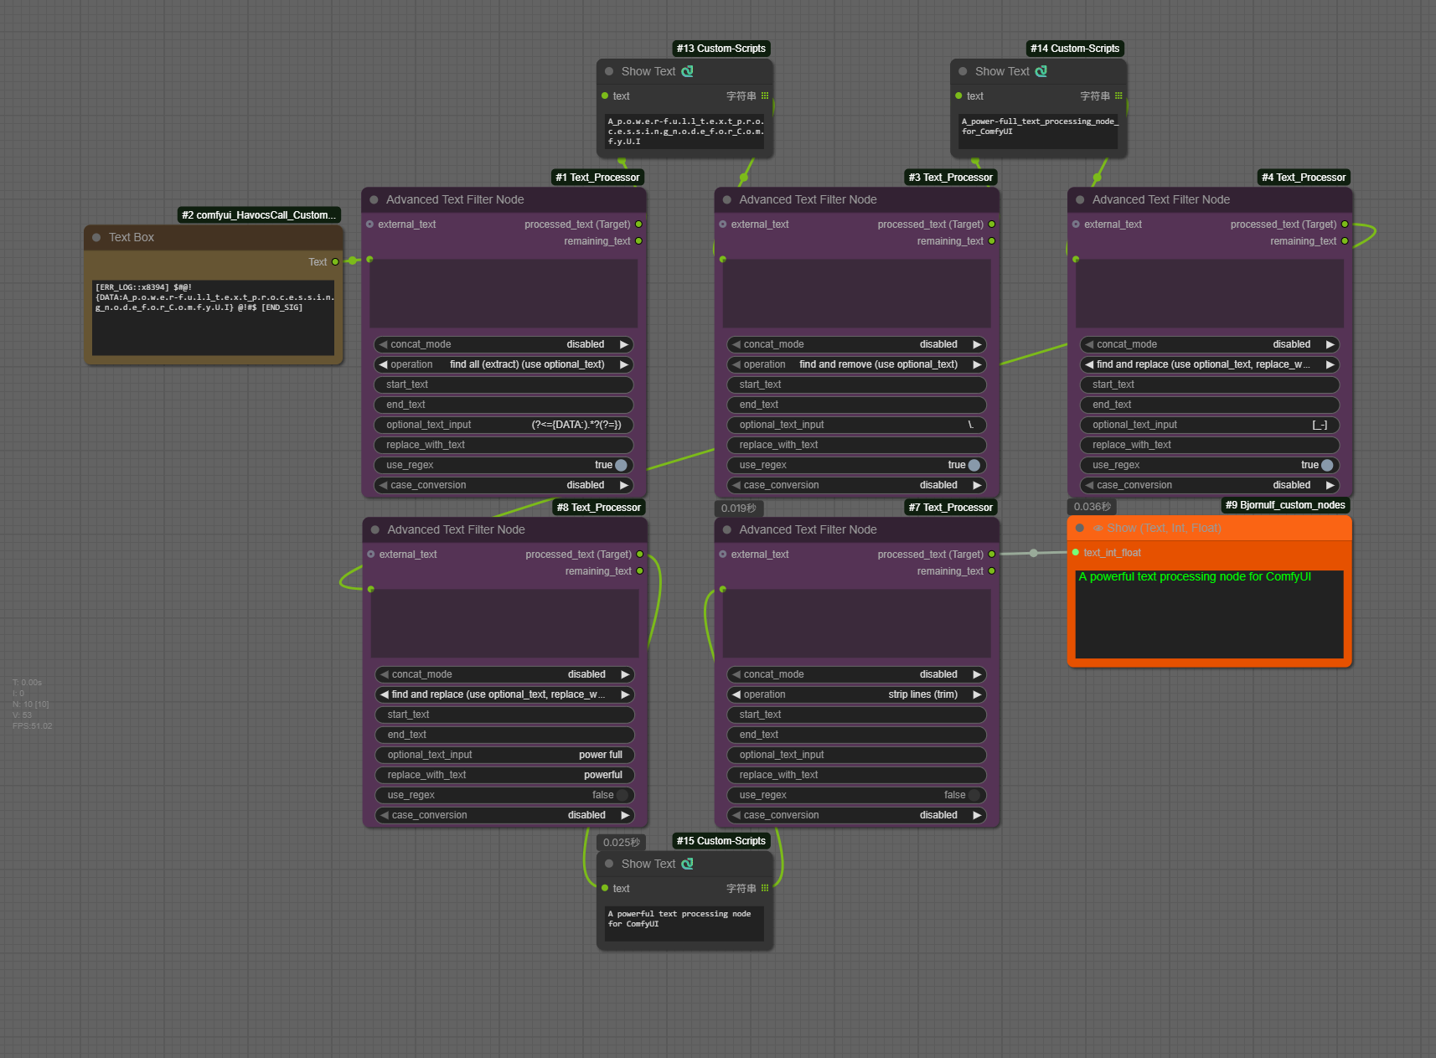Click Show Text #15 output text box
Image resolution: width=1436 pixels, height=1058 pixels.
(x=684, y=924)
